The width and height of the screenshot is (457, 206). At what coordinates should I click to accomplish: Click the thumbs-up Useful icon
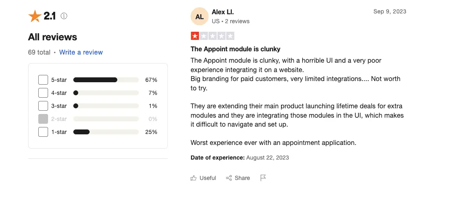tap(193, 178)
